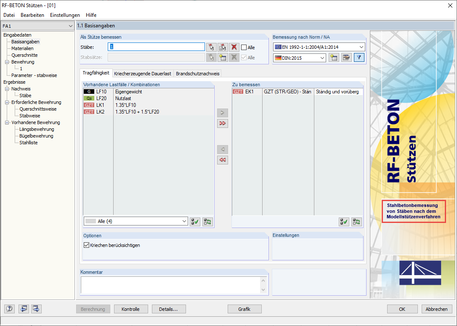The width and height of the screenshot is (457, 326).
Task: Switch to the Brandschutznachweis tab
Action: (x=198, y=73)
